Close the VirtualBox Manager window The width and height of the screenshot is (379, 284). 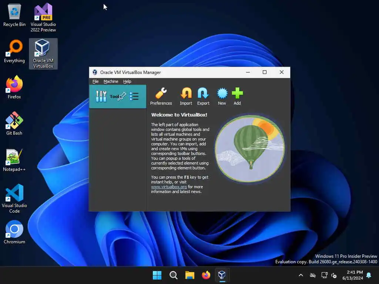click(x=281, y=72)
